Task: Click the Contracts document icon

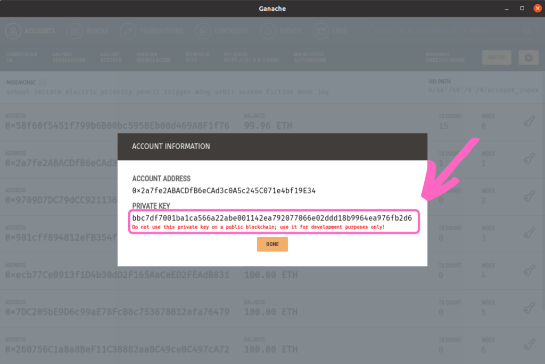Action: pos(203,31)
